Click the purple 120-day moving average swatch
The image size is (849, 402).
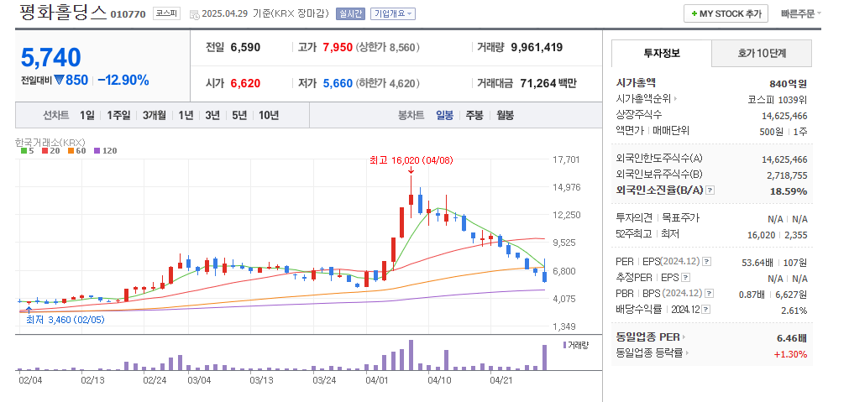pyautogui.click(x=97, y=151)
